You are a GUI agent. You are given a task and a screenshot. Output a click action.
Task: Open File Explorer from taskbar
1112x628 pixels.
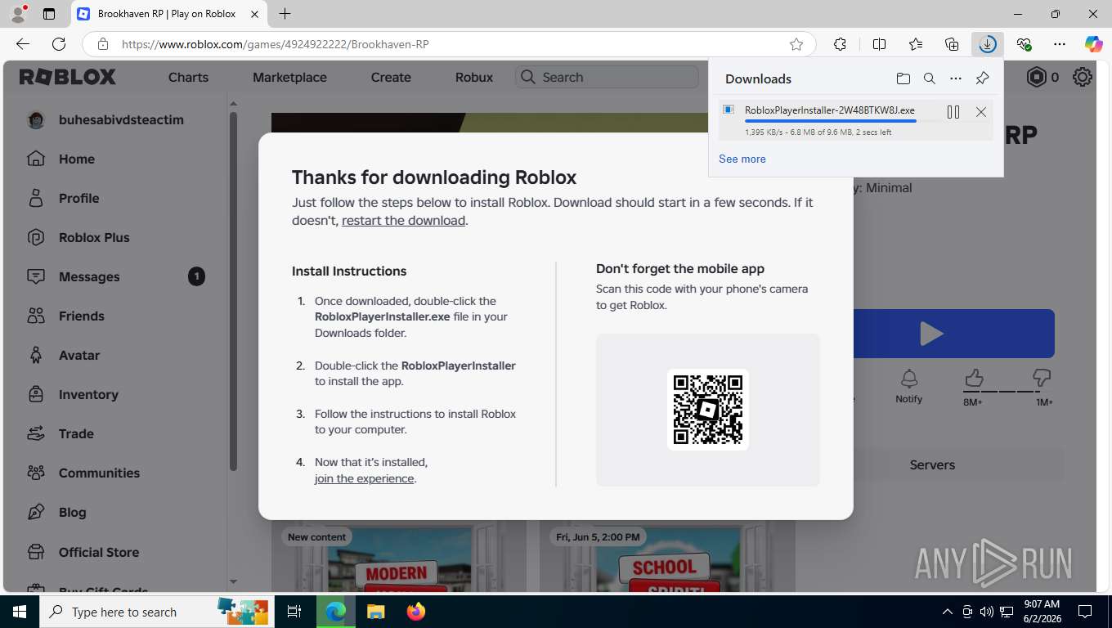click(x=375, y=612)
